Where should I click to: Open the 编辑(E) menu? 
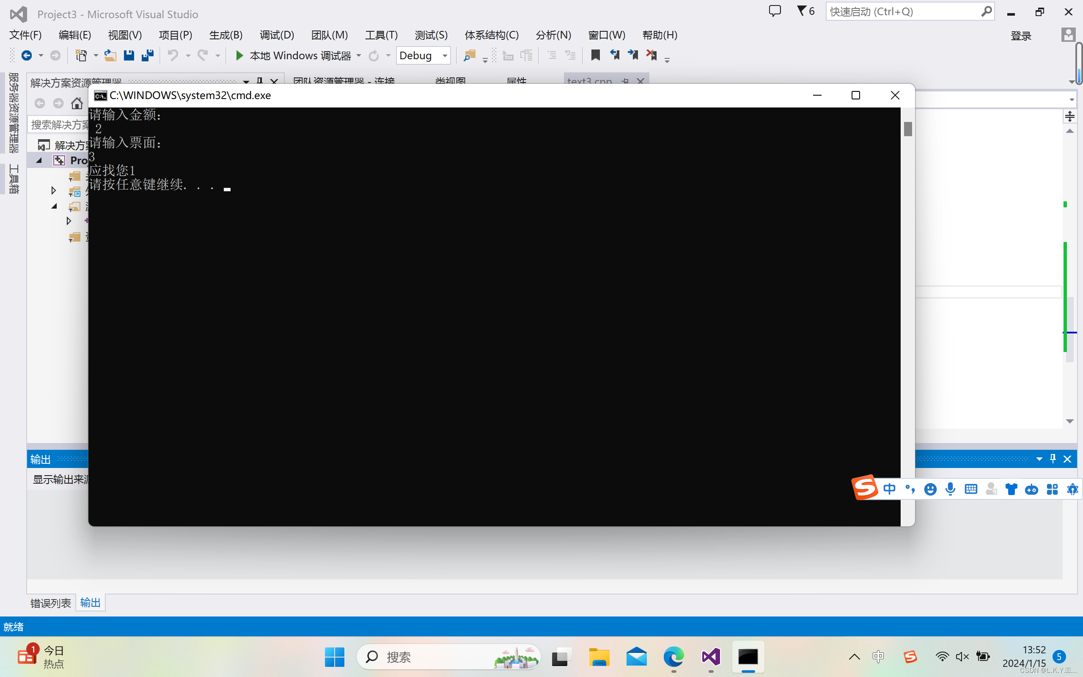(75, 35)
